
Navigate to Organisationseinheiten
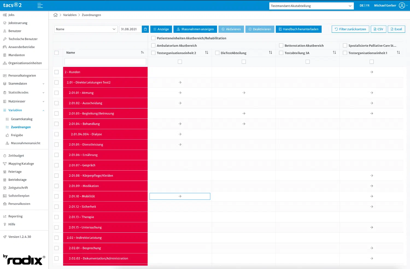pos(25,63)
